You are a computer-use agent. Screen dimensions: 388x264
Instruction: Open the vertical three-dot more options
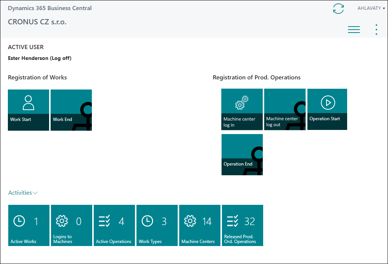pos(376,30)
